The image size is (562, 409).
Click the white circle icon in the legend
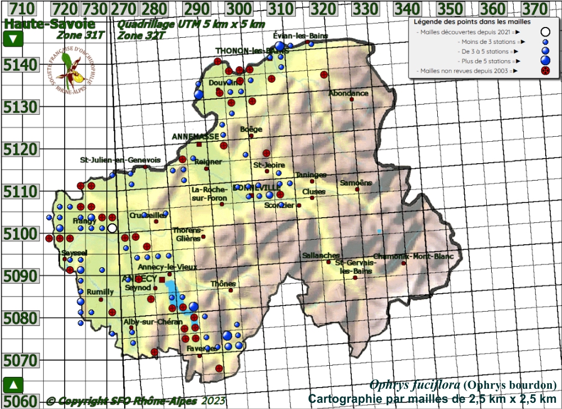(x=545, y=32)
